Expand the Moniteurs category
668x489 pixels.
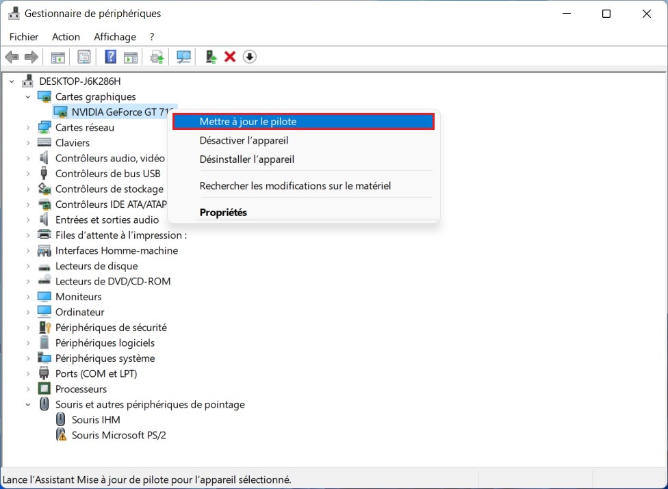click(x=27, y=296)
